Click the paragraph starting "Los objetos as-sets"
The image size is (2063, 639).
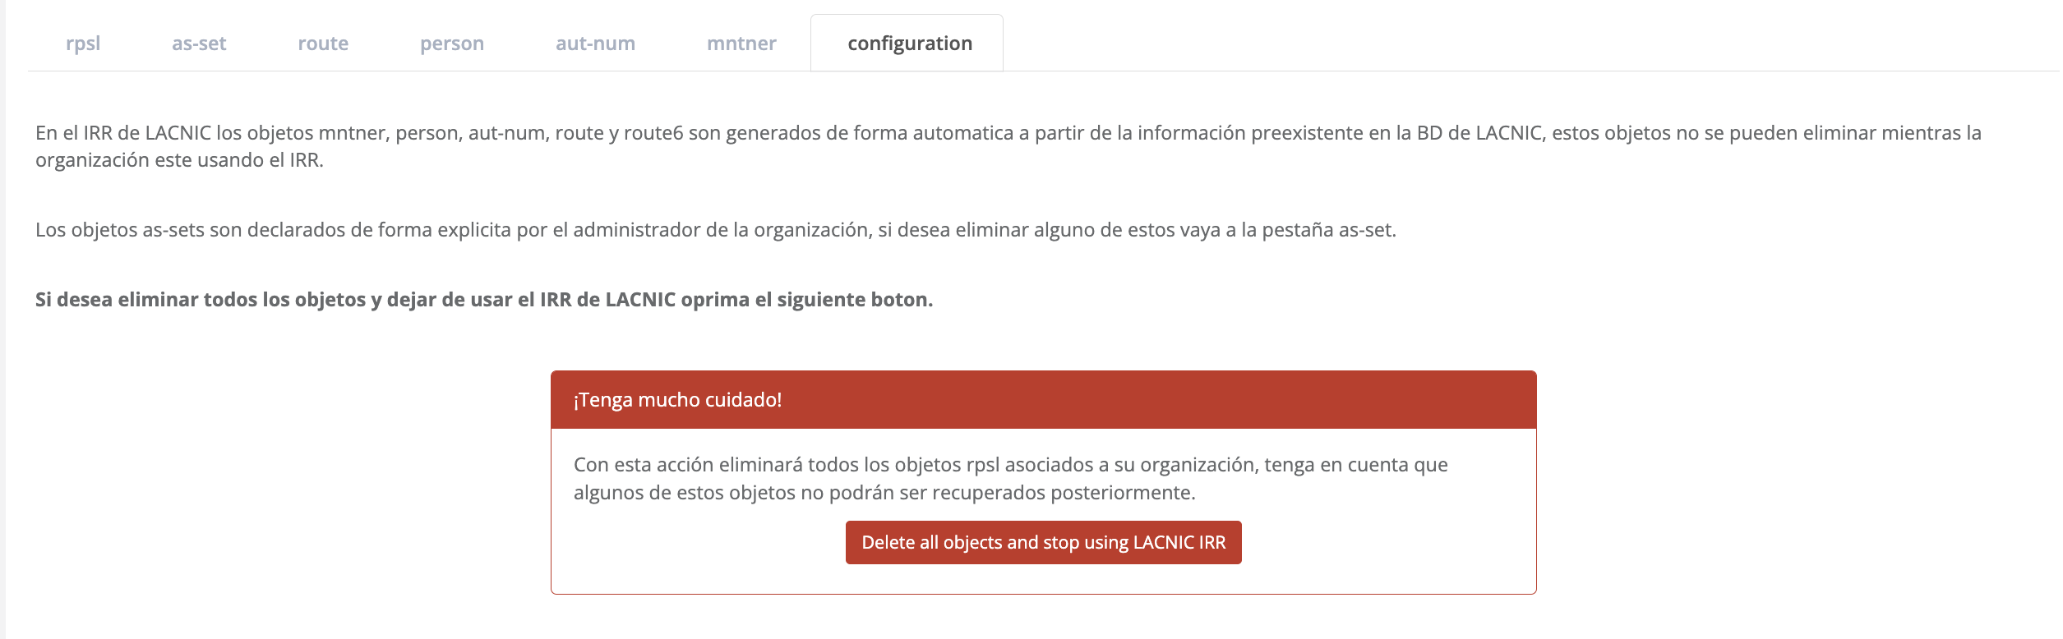(x=715, y=230)
